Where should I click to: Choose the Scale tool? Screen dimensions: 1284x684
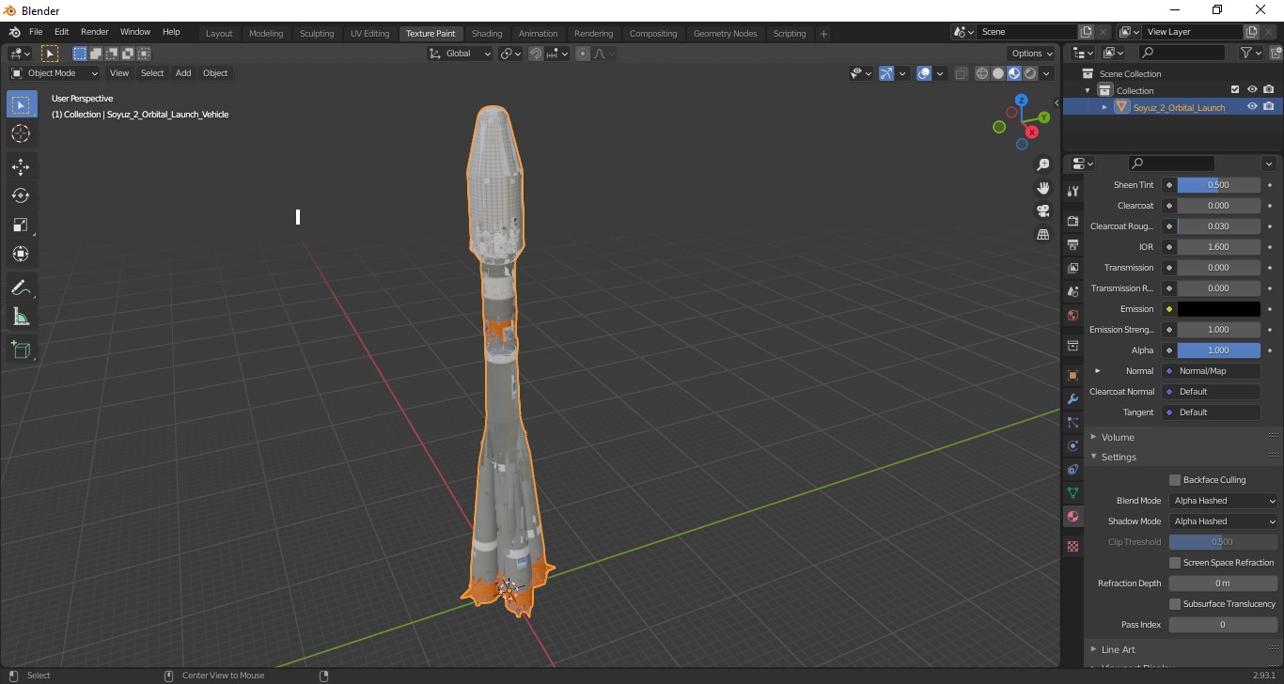tap(22, 225)
